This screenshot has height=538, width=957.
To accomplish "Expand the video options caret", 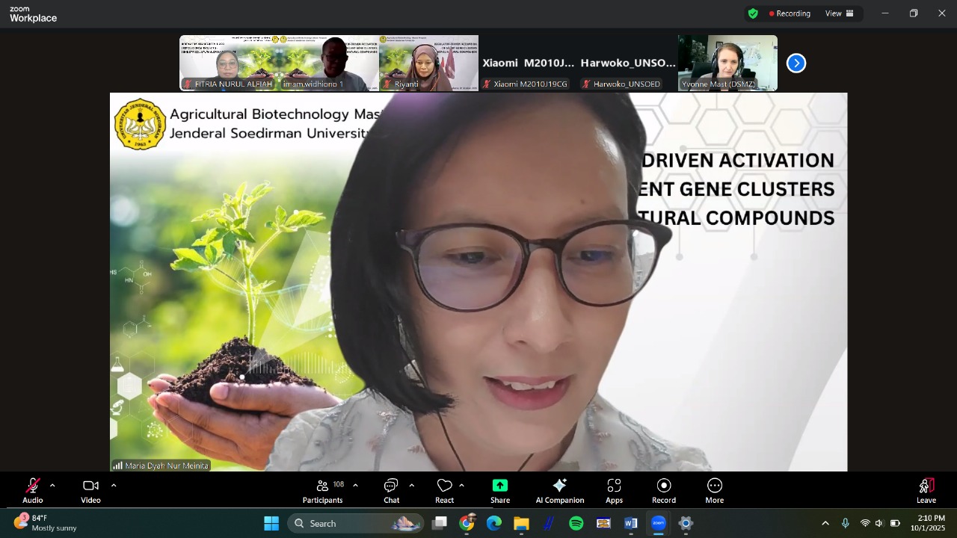I will pos(114,486).
